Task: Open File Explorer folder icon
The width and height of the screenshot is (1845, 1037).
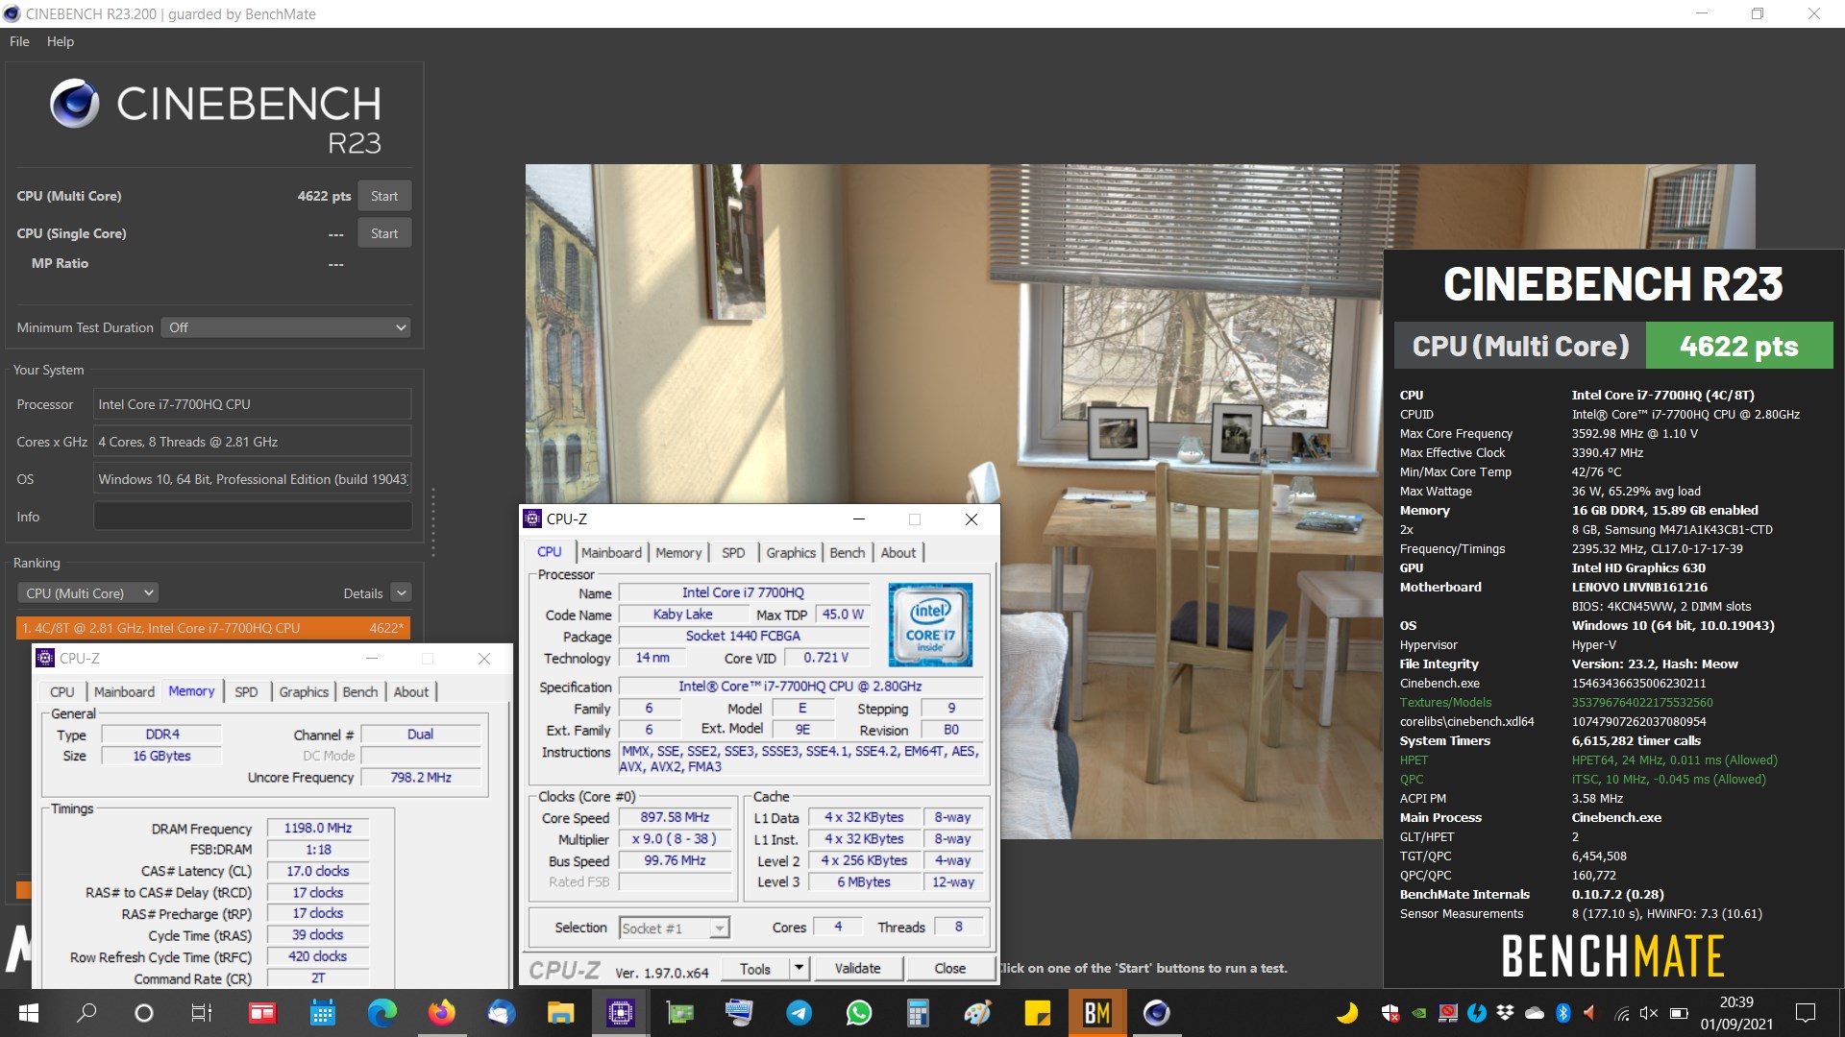Action: [561, 1013]
